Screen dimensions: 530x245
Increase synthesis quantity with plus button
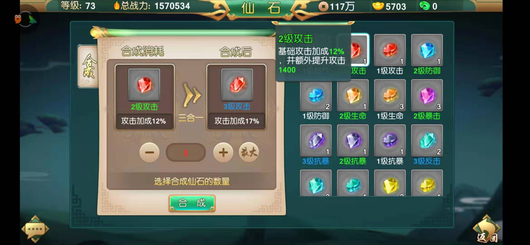pyautogui.click(x=223, y=153)
